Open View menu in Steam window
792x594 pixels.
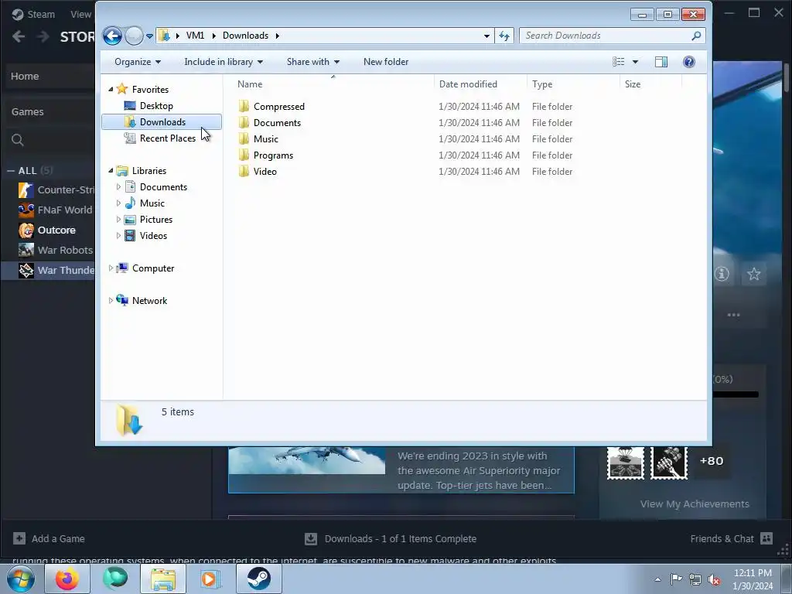[80, 14]
